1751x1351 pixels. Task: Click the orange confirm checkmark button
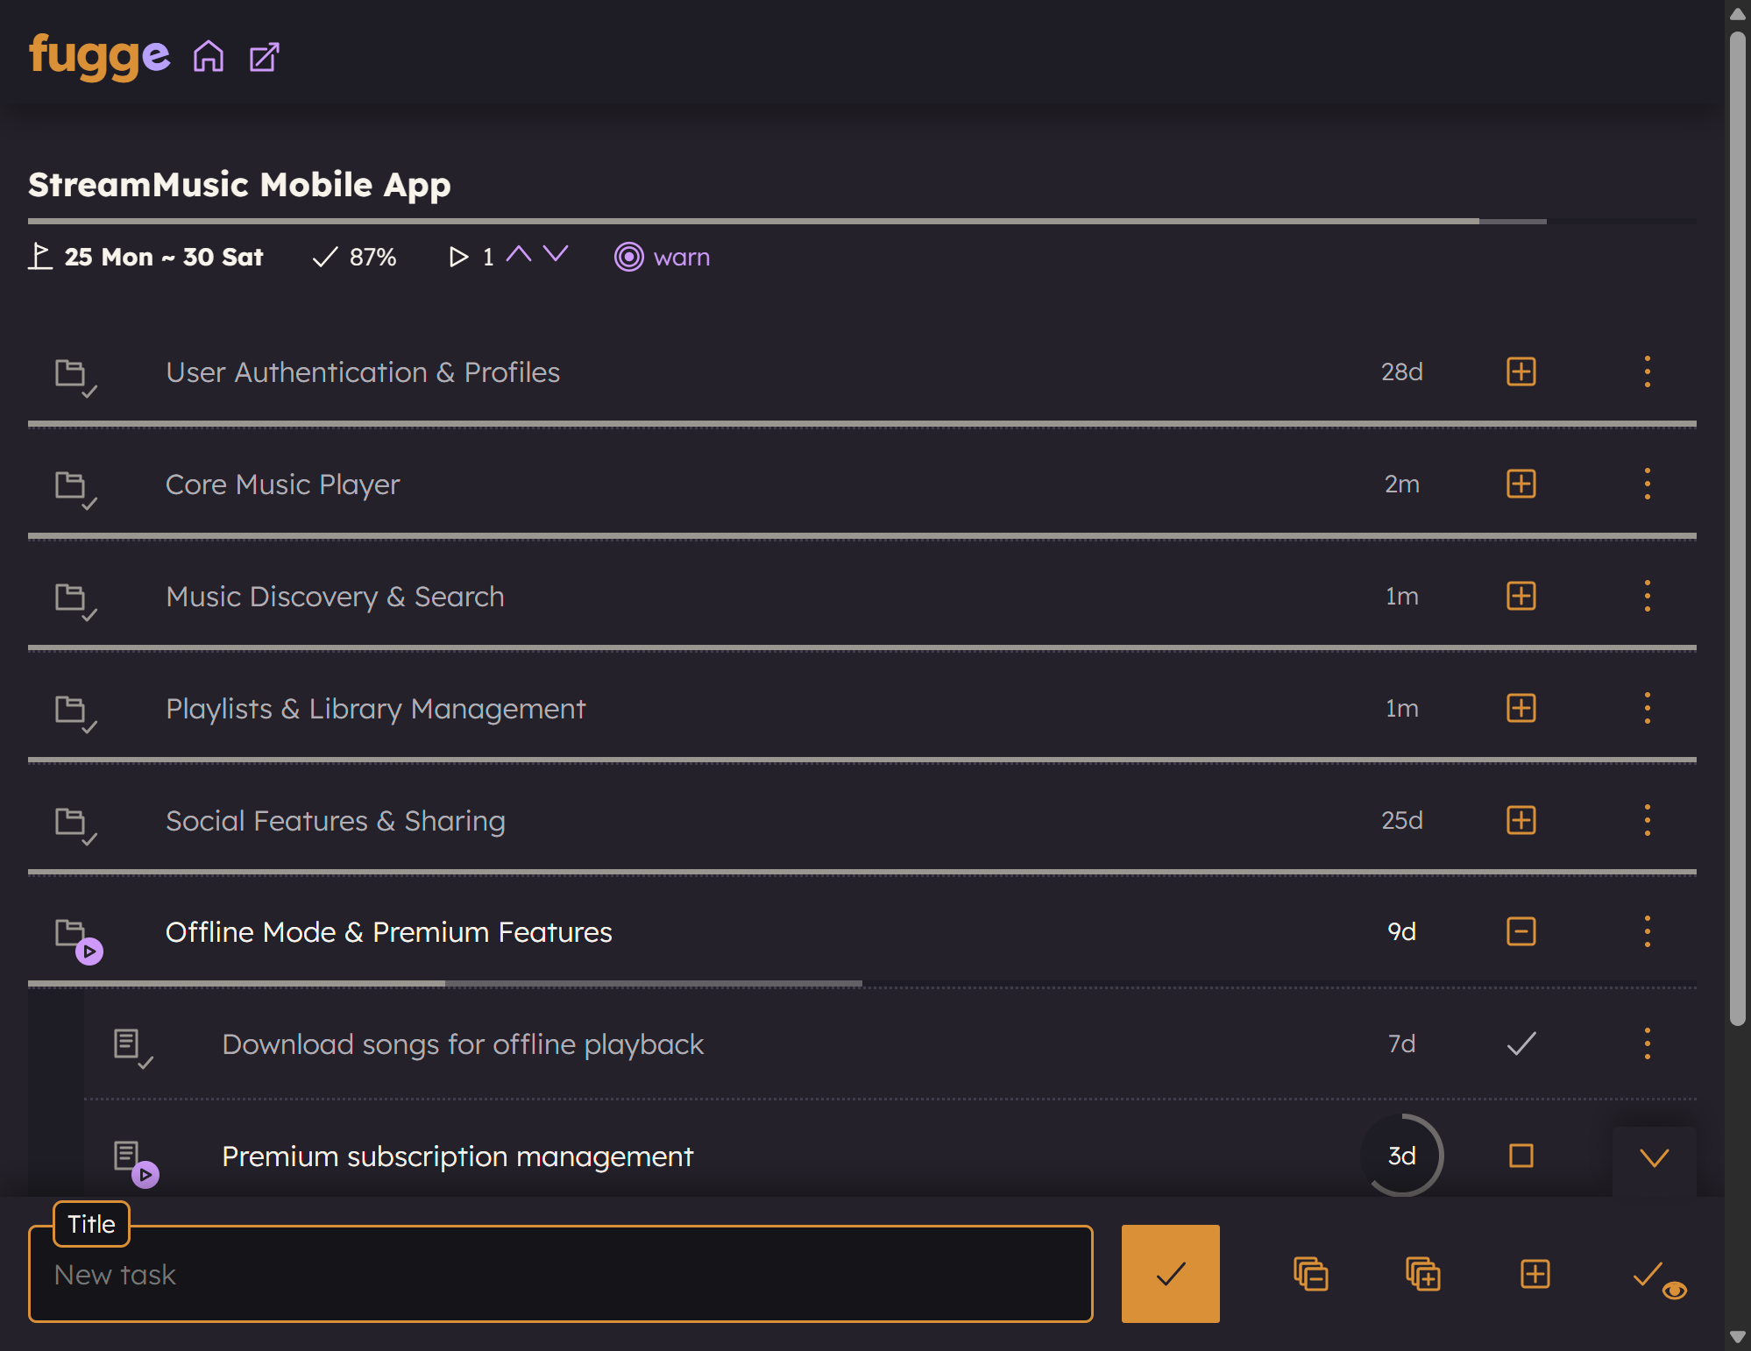1170,1274
